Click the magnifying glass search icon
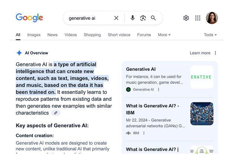Image resolution: width=234 pixels, height=160 pixels. (x=154, y=18)
